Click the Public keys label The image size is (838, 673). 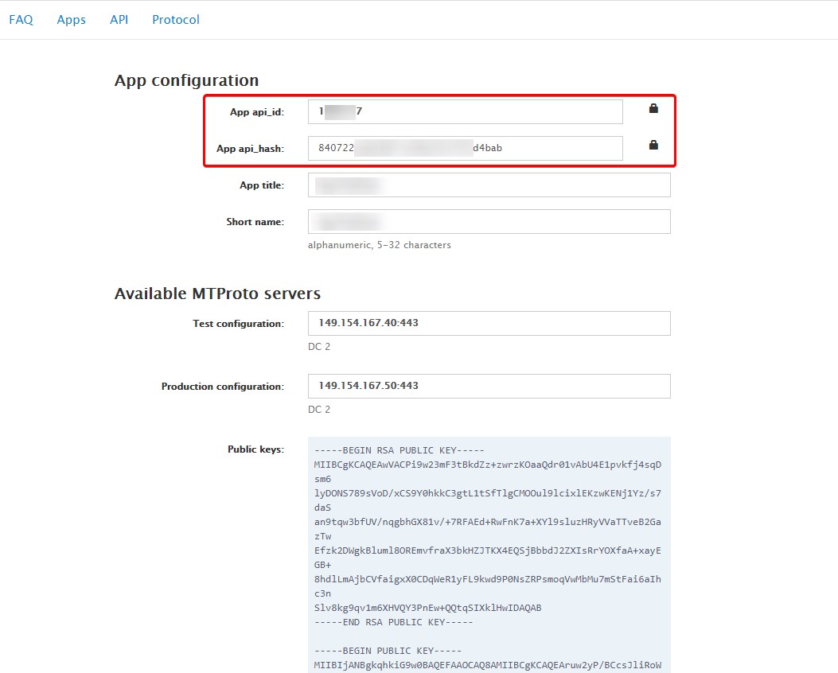click(x=255, y=449)
